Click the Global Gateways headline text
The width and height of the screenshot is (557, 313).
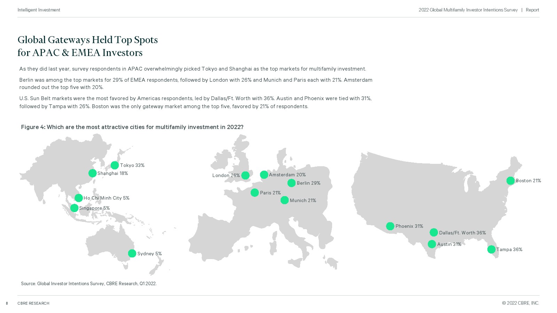tap(87, 46)
